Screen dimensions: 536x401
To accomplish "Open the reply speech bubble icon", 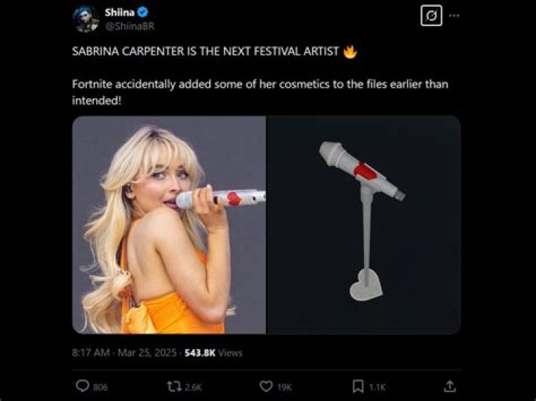I will pyautogui.click(x=83, y=386).
